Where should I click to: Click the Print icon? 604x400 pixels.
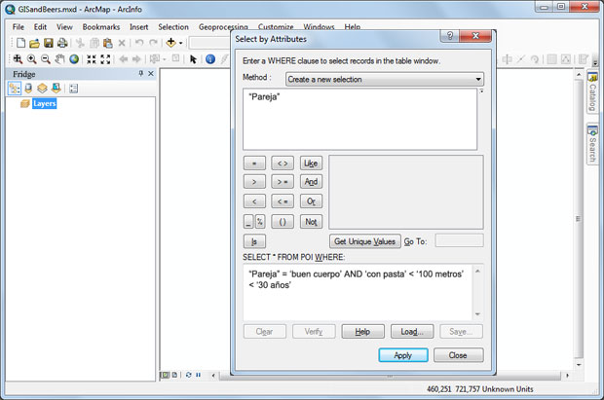click(62, 43)
